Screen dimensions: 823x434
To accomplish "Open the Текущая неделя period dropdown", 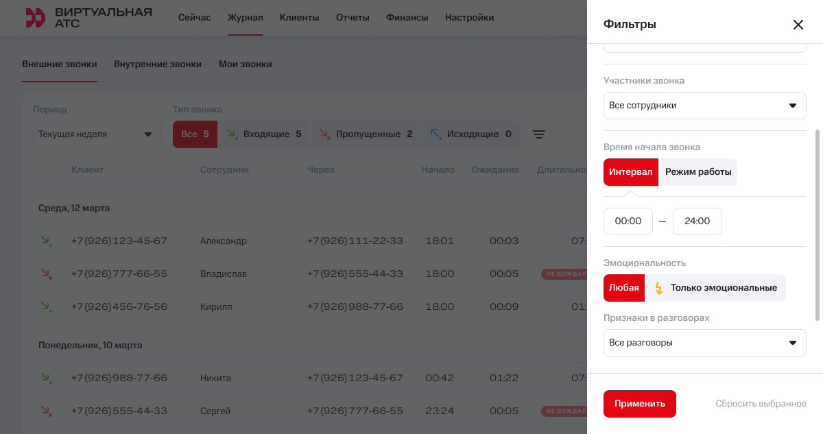I will (x=97, y=134).
